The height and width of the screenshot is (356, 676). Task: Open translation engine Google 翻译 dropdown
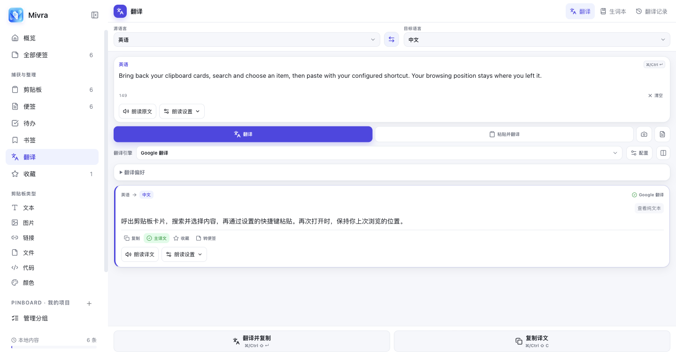[379, 153]
